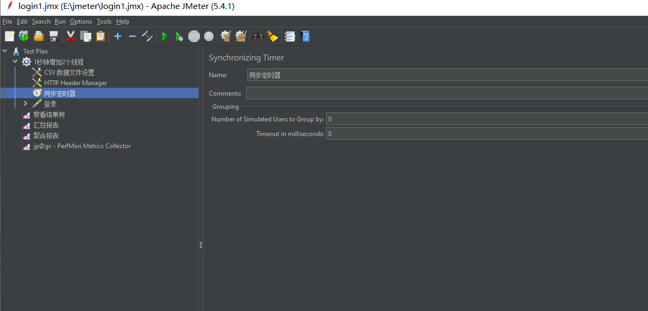Open the Search menu

41,22
